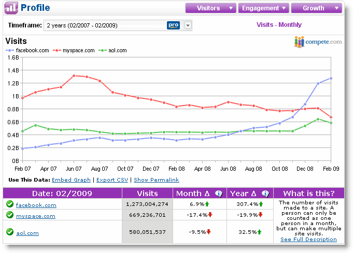The height and width of the screenshot is (253, 353).
Task: Open the Embed Graph link
Action: 71,180
